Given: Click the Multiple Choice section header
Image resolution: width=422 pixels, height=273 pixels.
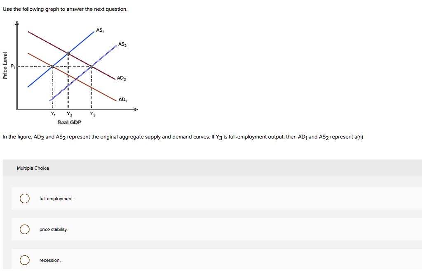Looking at the screenshot, I should [33, 168].
